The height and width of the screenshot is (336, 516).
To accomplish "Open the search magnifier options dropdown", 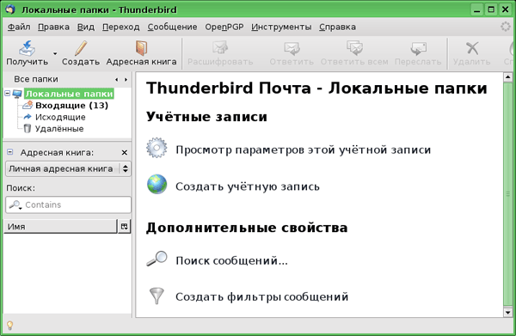I will pyautogui.click(x=15, y=205).
